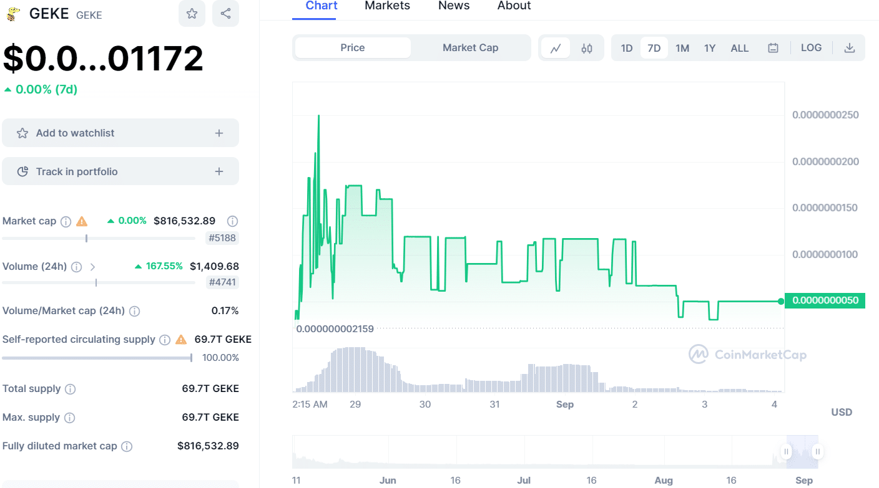This screenshot has height=488, width=879.
Task: Download chart data icon
Action: (x=849, y=48)
